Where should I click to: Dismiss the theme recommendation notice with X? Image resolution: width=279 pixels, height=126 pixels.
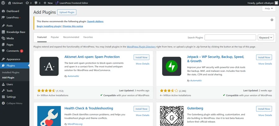coord(272,20)
